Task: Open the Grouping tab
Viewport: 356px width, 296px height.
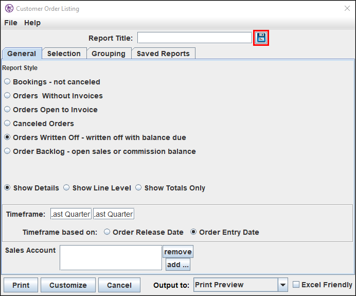Action: click(x=109, y=54)
